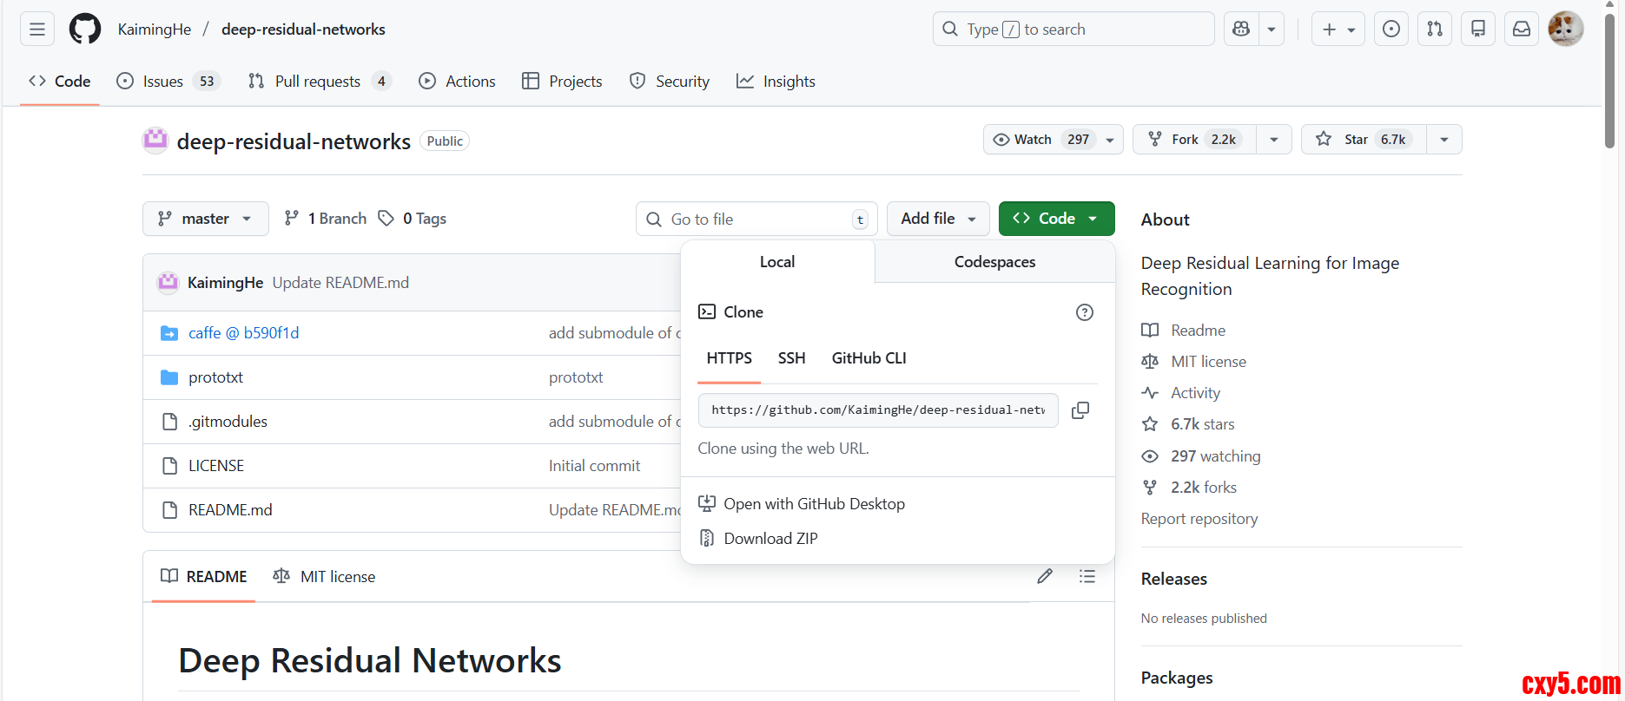Viewport: 1625px width, 701px height.
Task: Expand the Star lists dropdown arrow
Action: [x=1443, y=140]
